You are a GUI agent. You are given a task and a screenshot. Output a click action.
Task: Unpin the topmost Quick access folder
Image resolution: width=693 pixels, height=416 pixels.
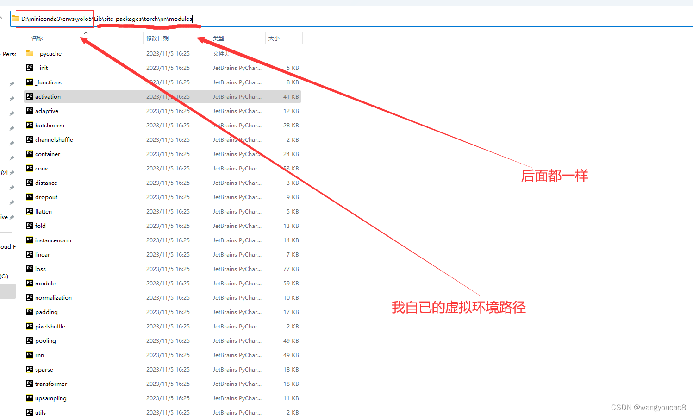(x=12, y=83)
